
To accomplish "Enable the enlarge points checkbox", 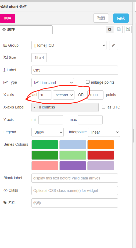I will [x=88, y=82].
